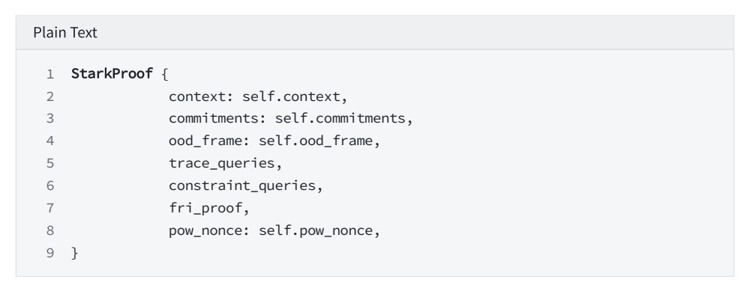747x297 pixels.
Task: Click the Plain Text language label
Action: click(x=65, y=32)
